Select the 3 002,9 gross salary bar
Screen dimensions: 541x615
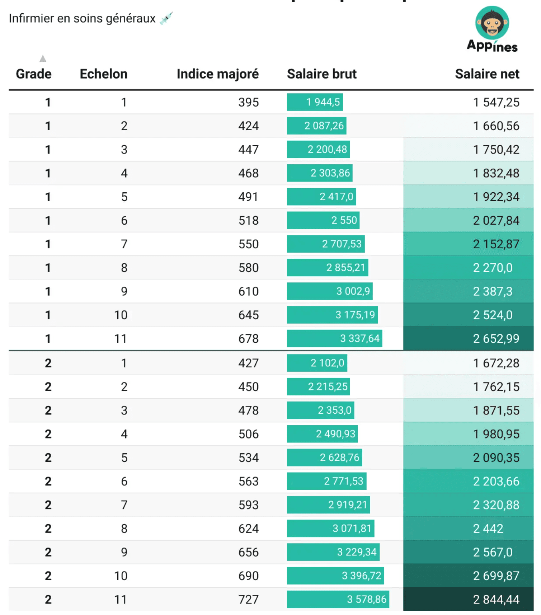(x=330, y=291)
